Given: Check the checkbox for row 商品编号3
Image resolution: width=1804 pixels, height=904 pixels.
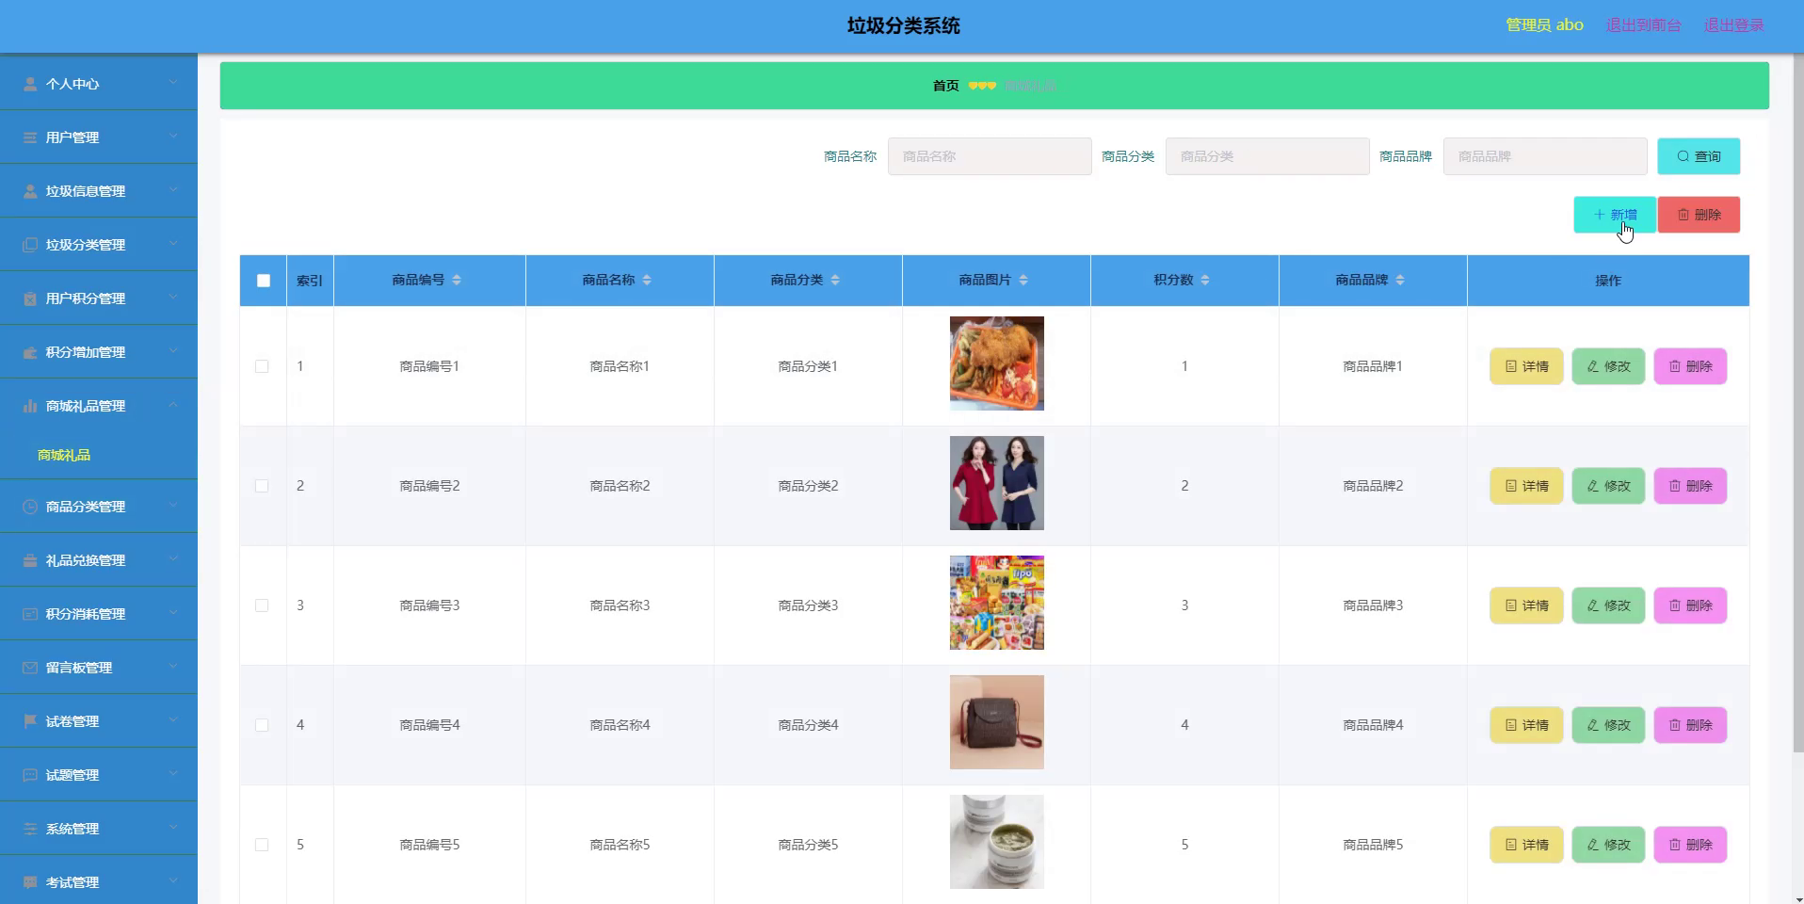Looking at the screenshot, I should pos(262,605).
